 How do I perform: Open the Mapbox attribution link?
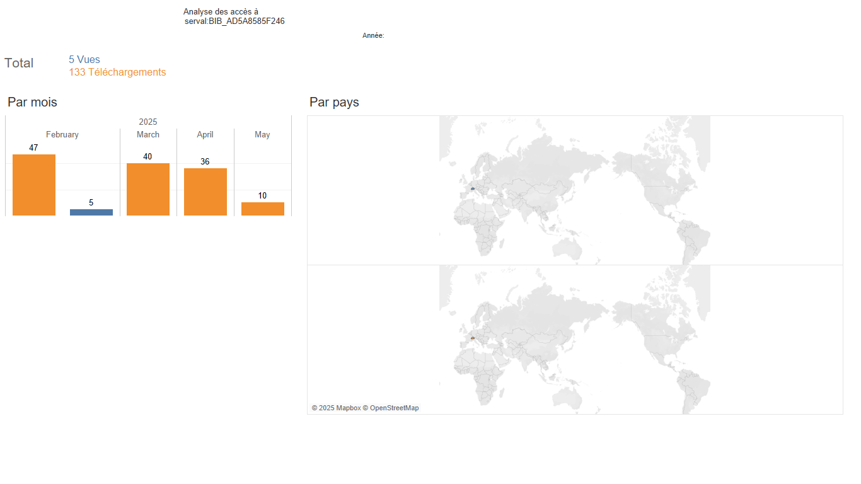(x=349, y=408)
